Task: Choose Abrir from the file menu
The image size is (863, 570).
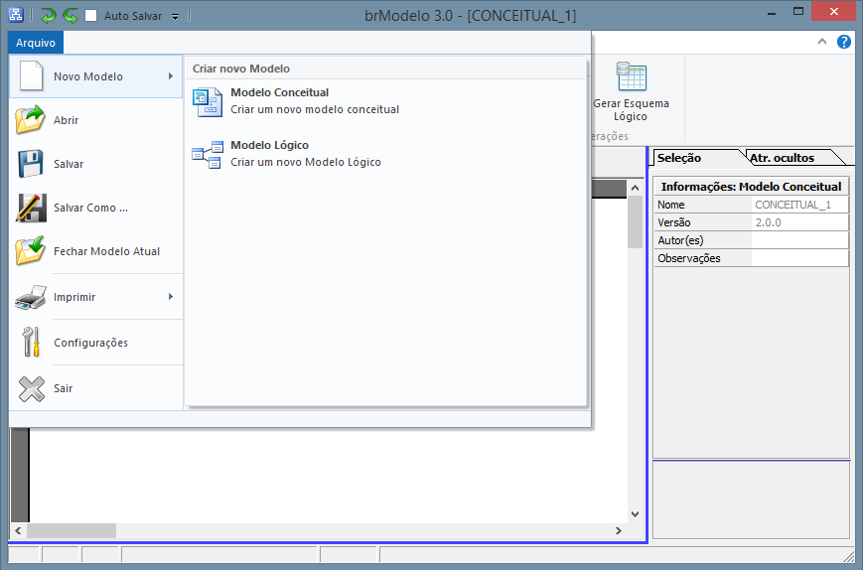Action: point(95,120)
